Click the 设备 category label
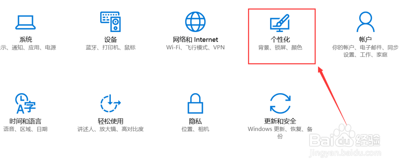 [110, 40]
